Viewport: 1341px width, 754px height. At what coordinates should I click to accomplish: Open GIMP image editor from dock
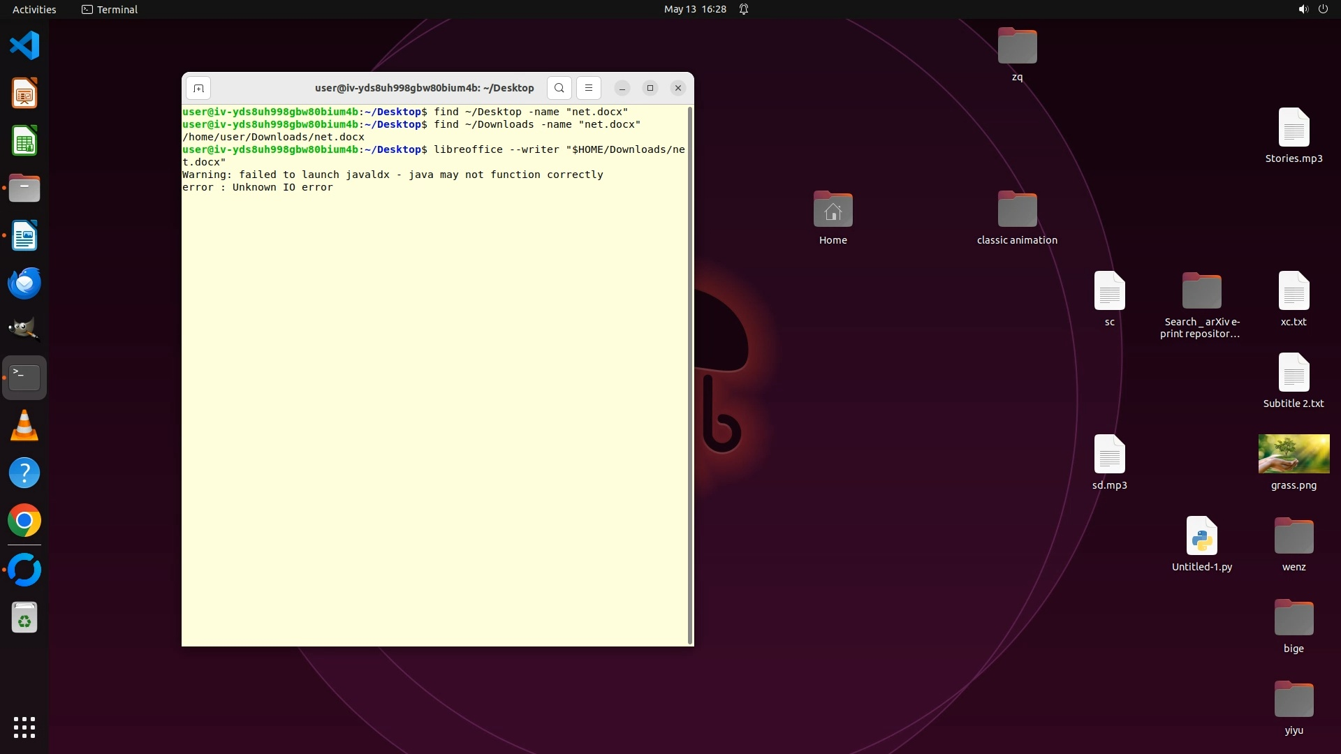pyautogui.click(x=24, y=330)
